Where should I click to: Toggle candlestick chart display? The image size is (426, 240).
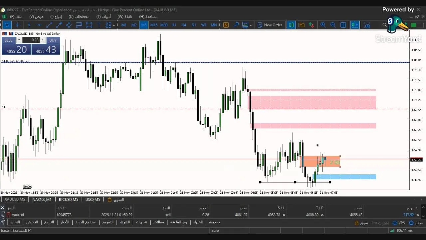[x=291, y=25]
